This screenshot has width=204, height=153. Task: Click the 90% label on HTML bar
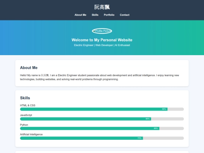(164, 109)
